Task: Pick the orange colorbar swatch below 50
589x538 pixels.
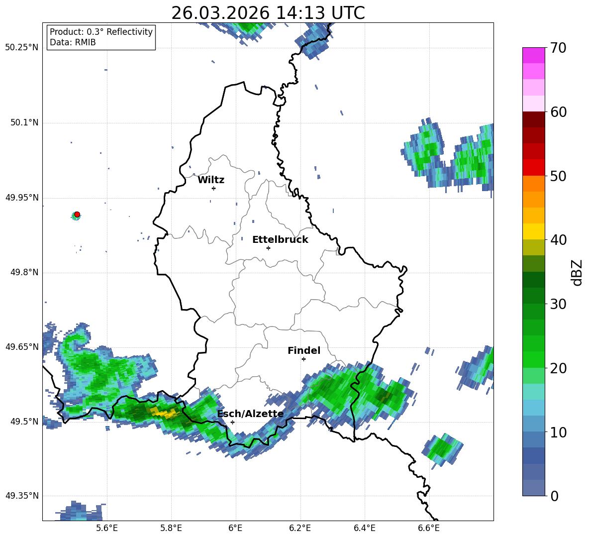Action: coord(533,184)
